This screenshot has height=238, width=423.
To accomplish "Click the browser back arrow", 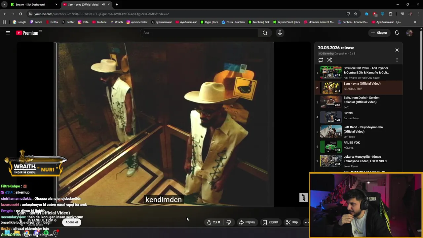I will (5, 14).
